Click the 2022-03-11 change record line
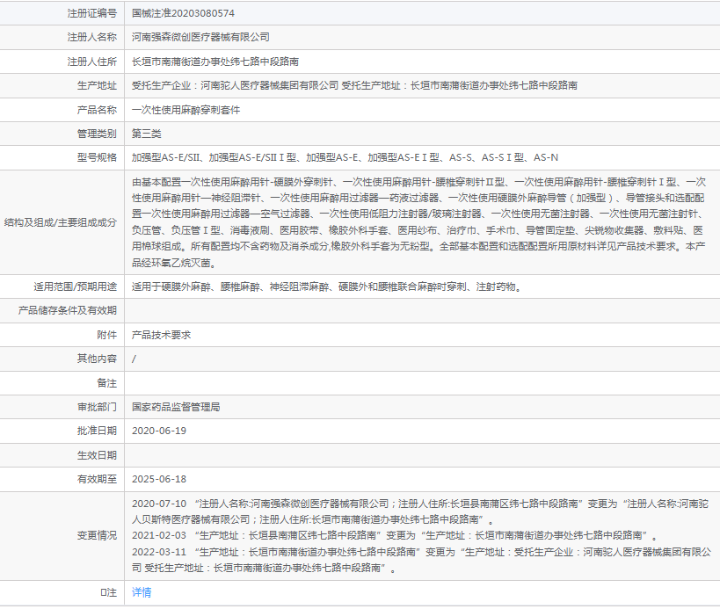The width and height of the screenshot is (720, 609). [421, 560]
